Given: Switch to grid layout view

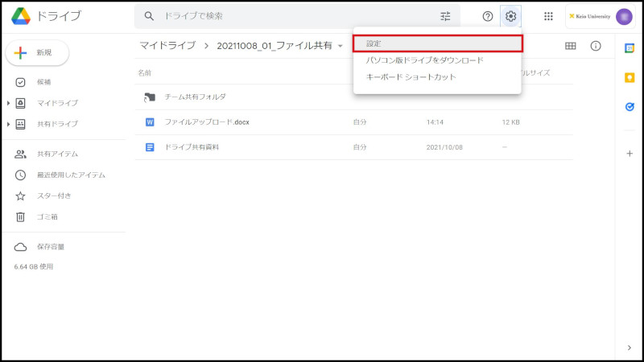Looking at the screenshot, I should point(571,46).
